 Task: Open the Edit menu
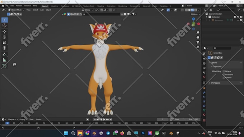pyautogui.click(x=12, y=6)
